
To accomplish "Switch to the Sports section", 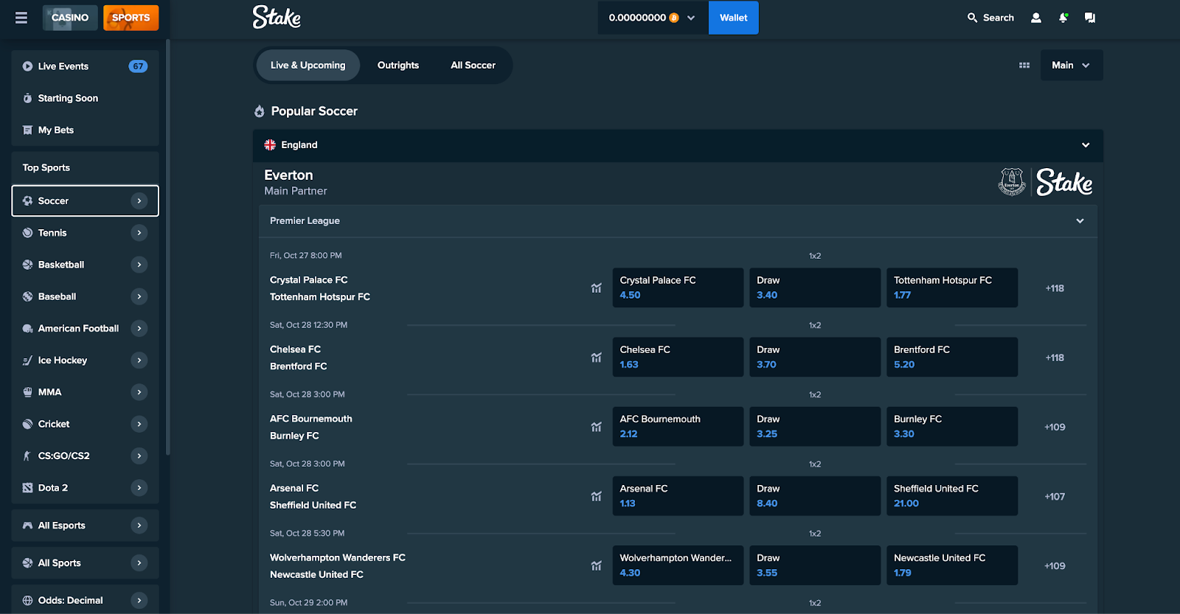I will (131, 18).
